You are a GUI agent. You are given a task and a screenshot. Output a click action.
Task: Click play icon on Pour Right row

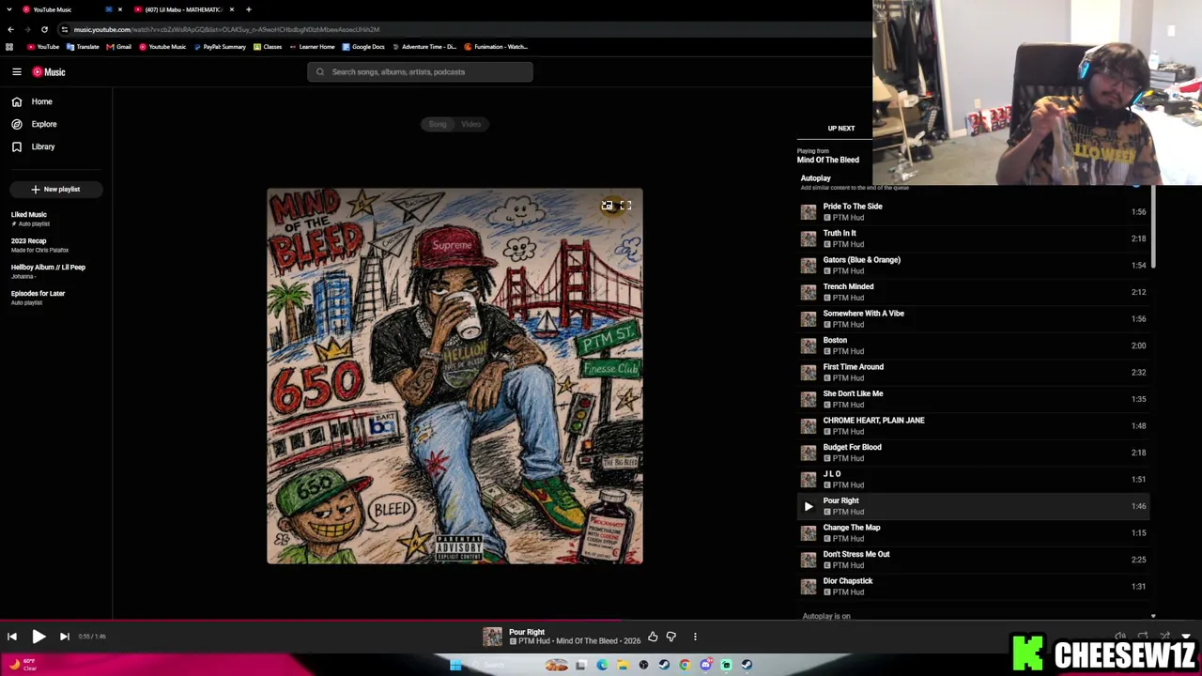pyautogui.click(x=809, y=507)
